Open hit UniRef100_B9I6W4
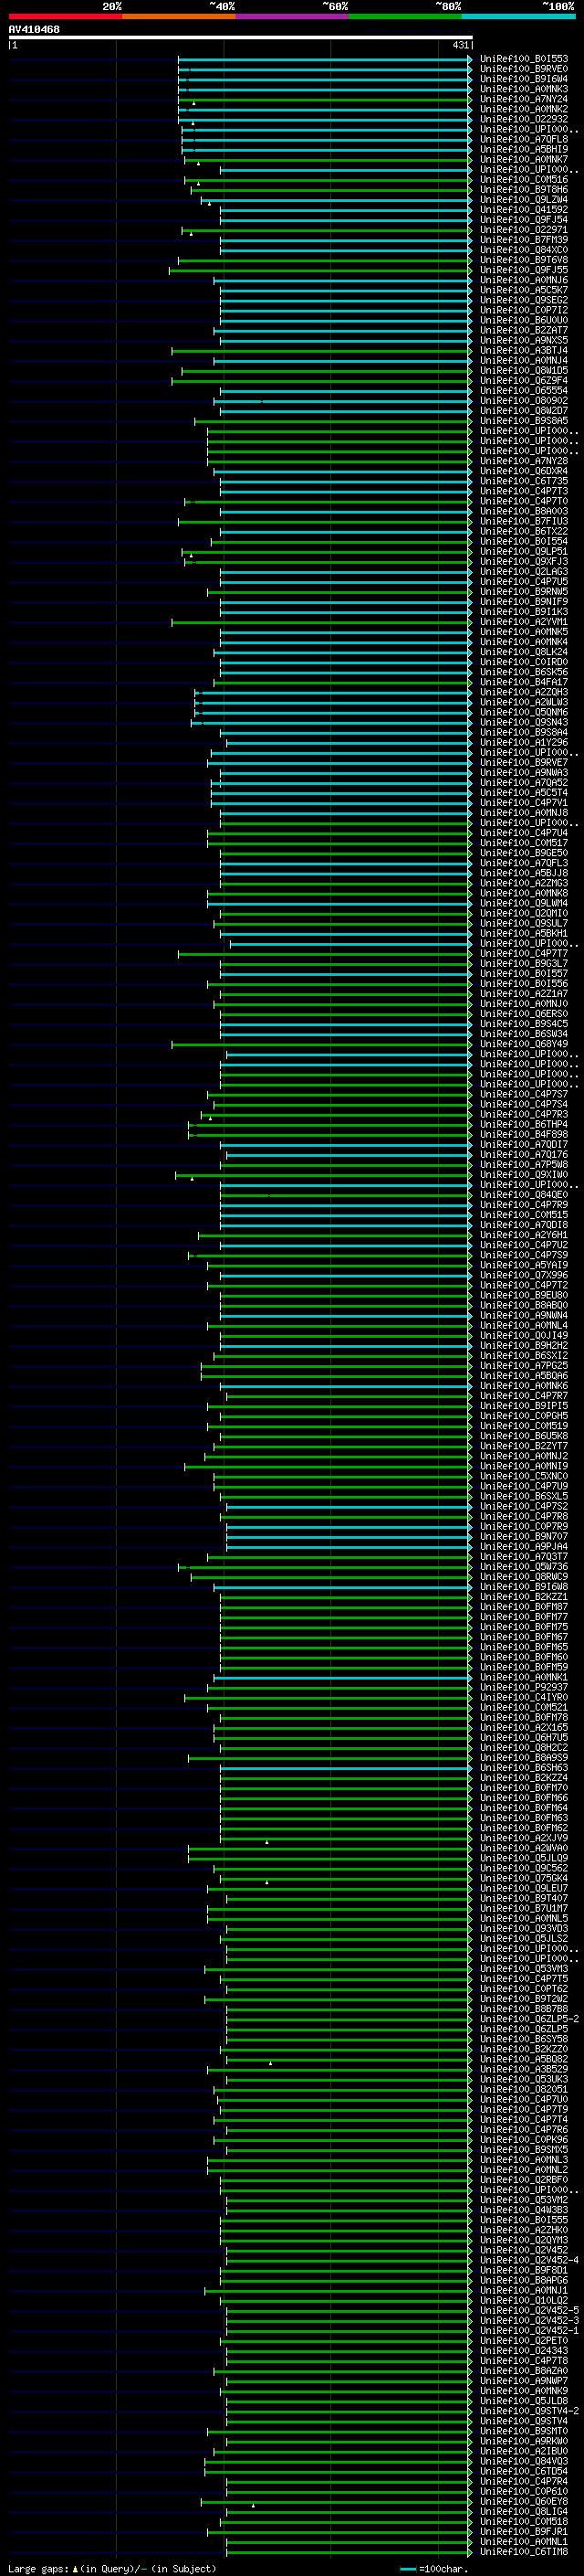This screenshot has width=584, height=2576. (x=523, y=80)
